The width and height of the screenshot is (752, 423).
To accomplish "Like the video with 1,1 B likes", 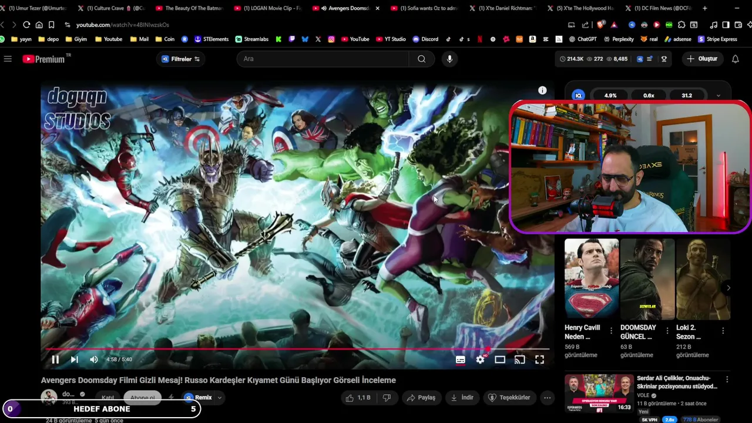I will click(x=358, y=398).
